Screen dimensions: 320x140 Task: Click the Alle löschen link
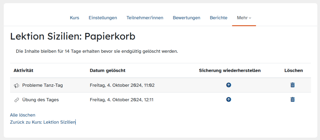(23, 115)
